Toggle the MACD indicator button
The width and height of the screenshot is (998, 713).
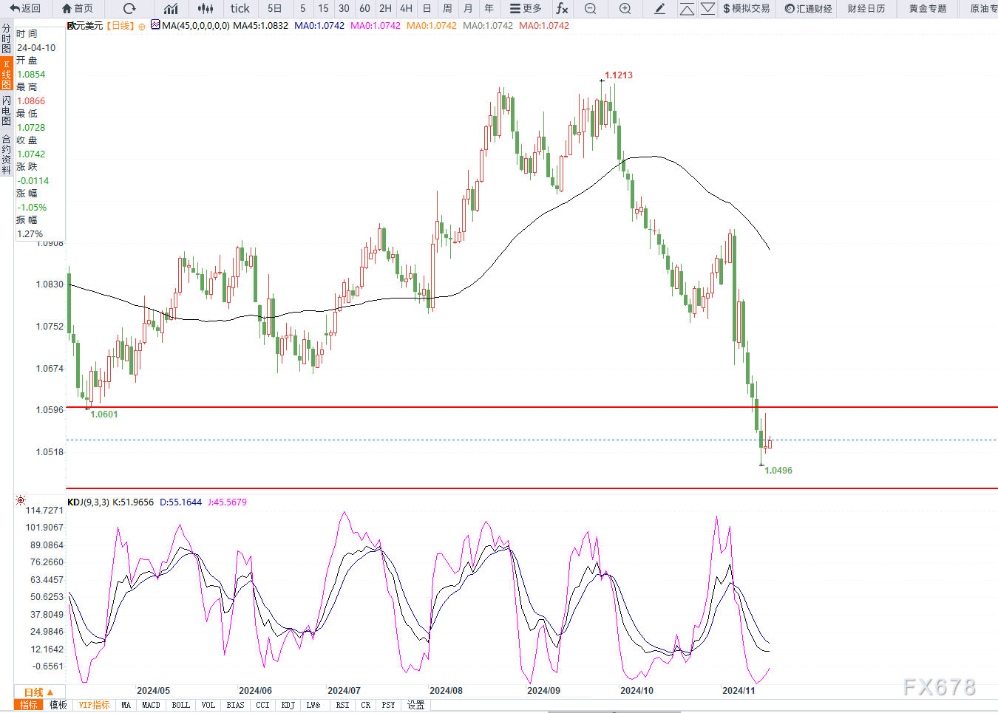tap(151, 705)
